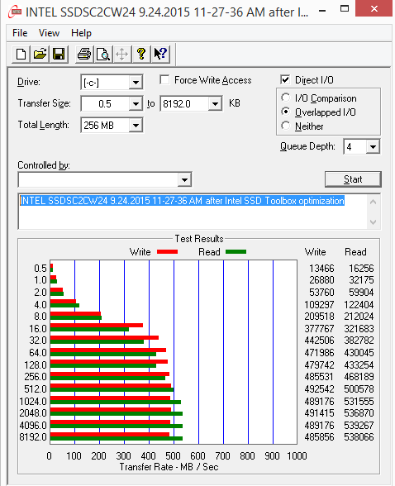Click the red write bar for 8192.0
Image resolution: width=395 pixels, height=486 pixels.
110,435
